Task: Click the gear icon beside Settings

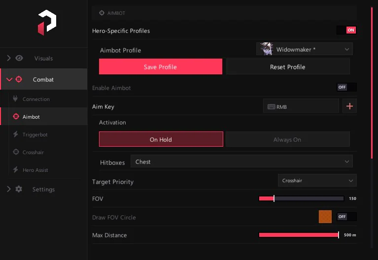Action: 19,189
